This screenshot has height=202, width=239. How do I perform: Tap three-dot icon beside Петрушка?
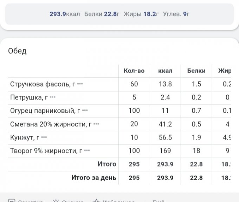53,97
